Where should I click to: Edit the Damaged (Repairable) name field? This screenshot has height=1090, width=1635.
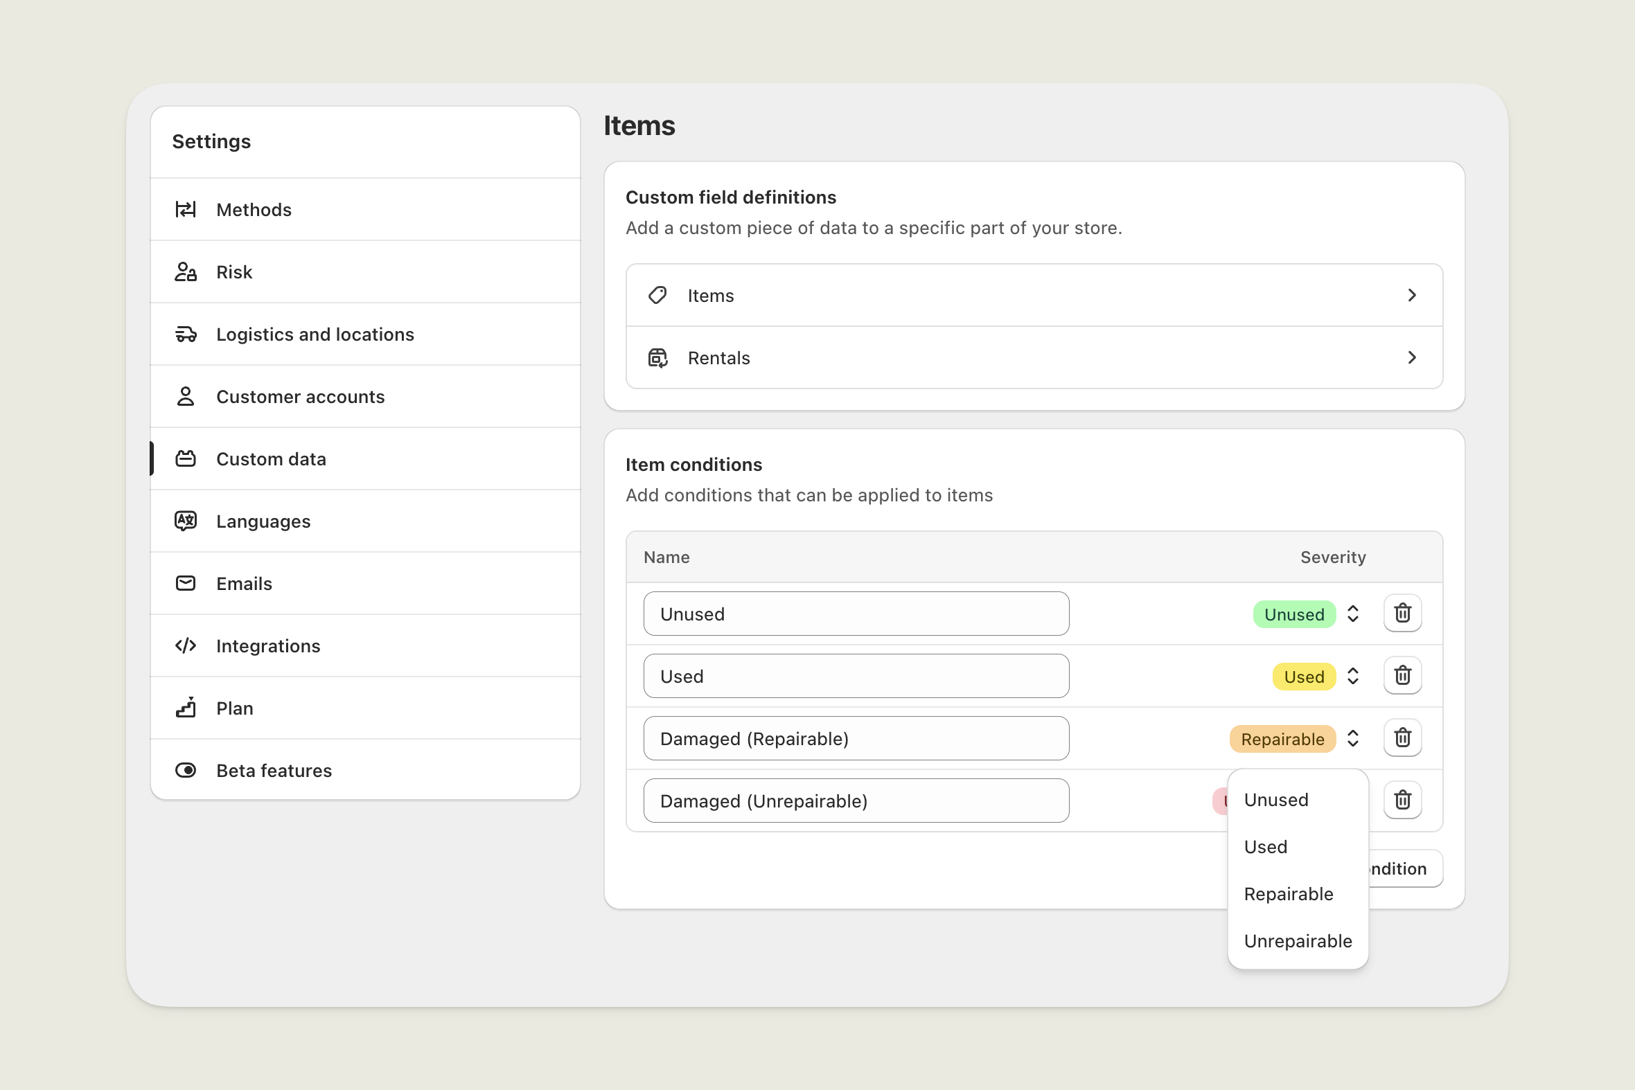click(856, 738)
